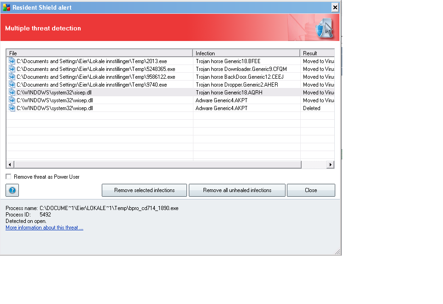This screenshot has width=443, height=304.
Task: Click the file icon for 5248365.exe
Action: pos(12,69)
